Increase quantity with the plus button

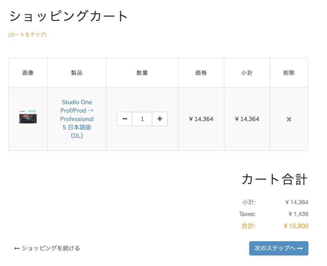[x=160, y=119]
